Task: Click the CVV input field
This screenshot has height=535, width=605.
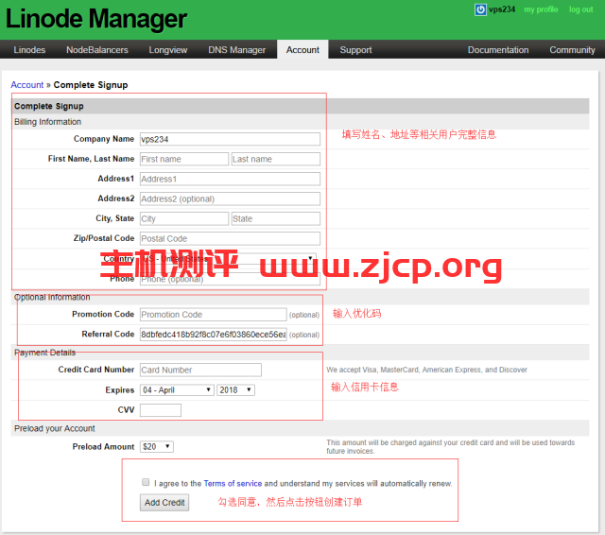Action: click(161, 410)
